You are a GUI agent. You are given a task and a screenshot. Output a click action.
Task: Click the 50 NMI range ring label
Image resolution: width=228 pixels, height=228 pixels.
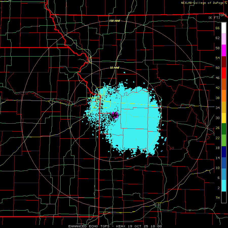pyautogui.click(x=115, y=68)
